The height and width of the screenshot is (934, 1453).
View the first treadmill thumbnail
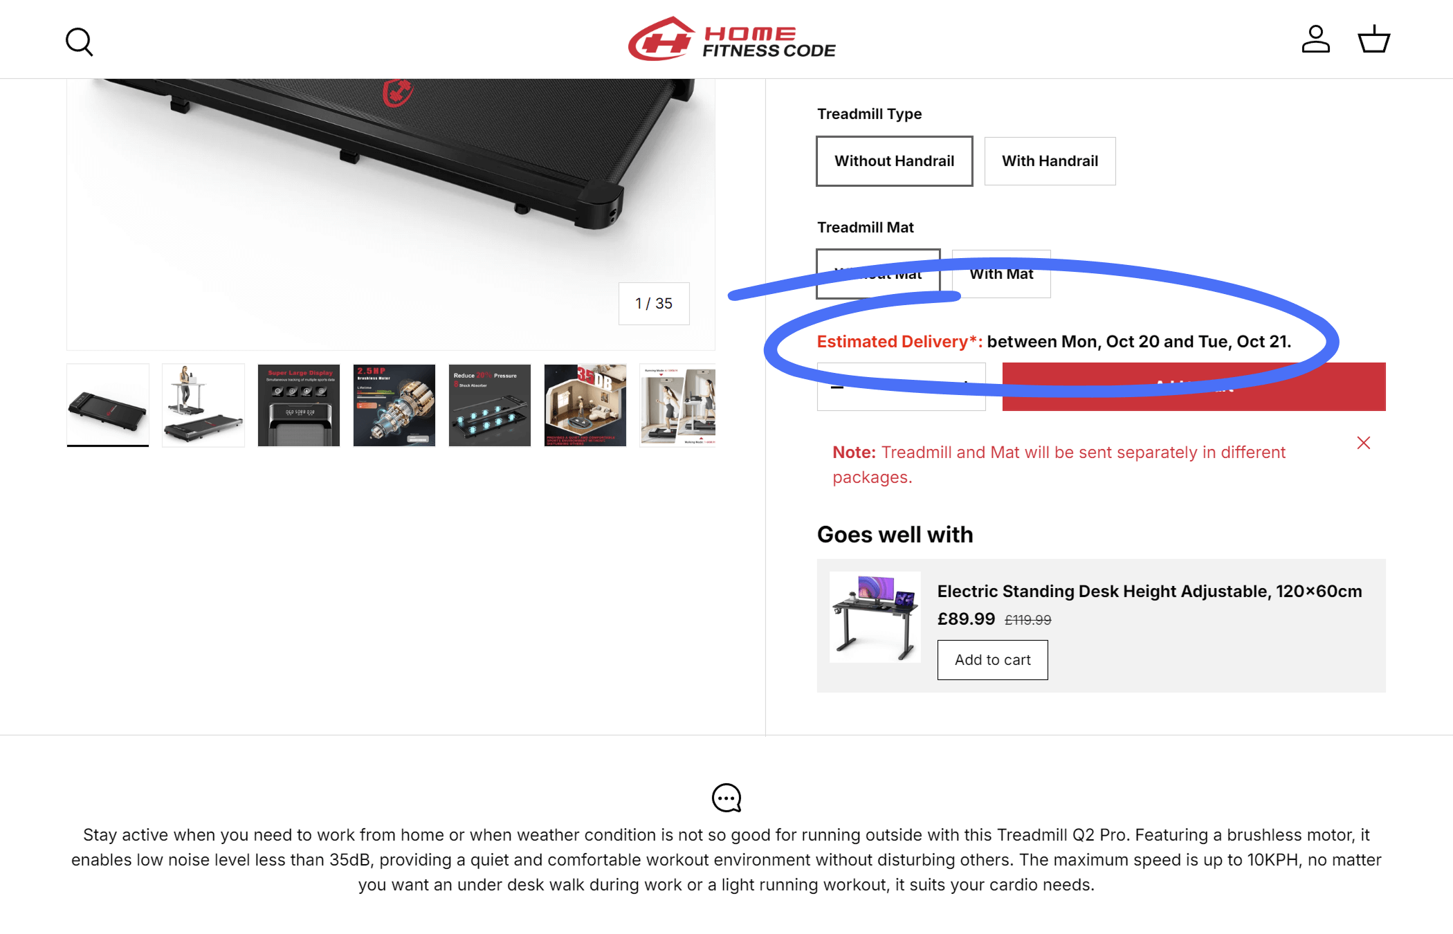[x=108, y=405]
